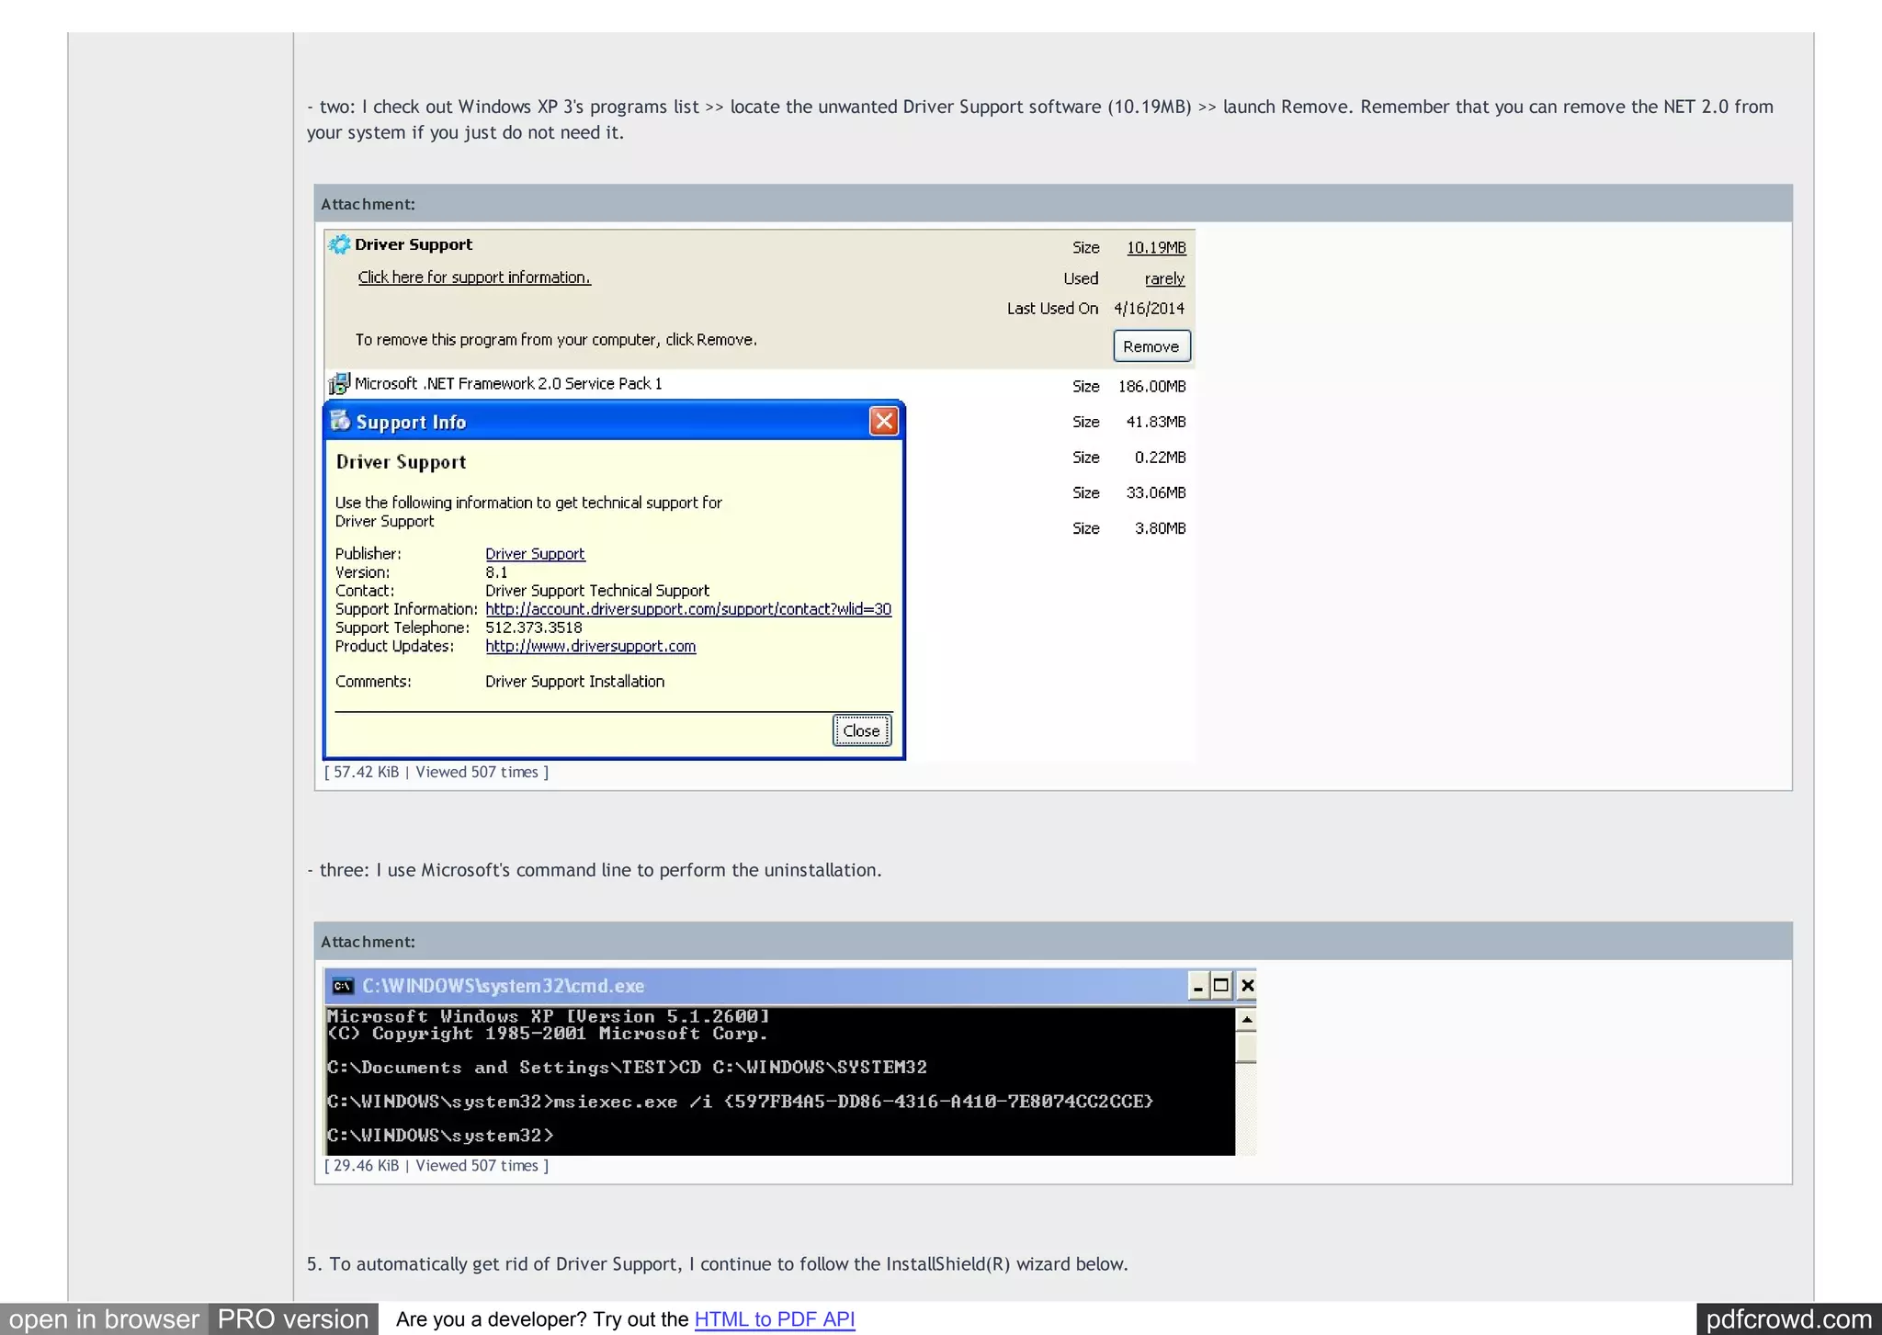Click the cmd.exe window title icon
The width and height of the screenshot is (1882, 1335).
(343, 986)
